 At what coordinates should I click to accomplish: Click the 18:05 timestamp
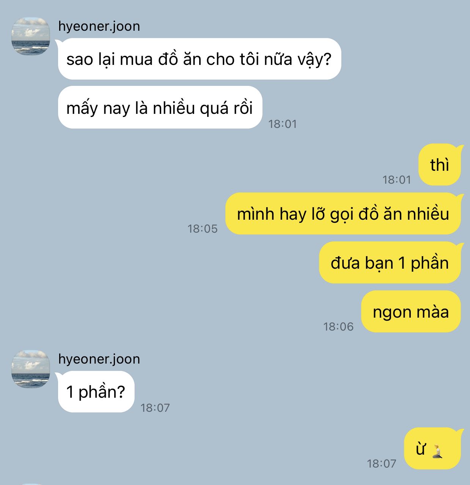203,229
